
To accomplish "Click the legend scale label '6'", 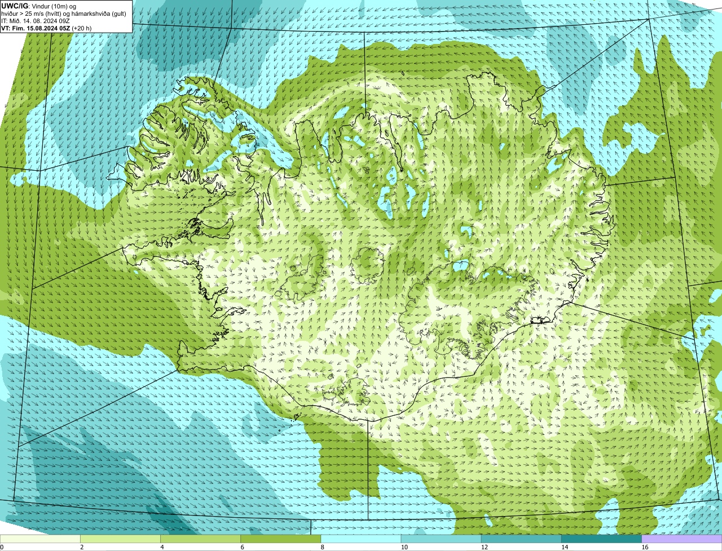I will [242, 547].
